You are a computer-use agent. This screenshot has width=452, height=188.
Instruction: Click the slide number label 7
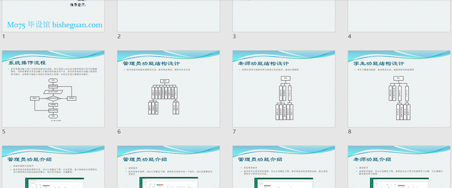coord(234,132)
